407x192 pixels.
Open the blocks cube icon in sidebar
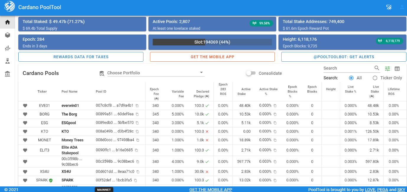click(x=8, y=35)
